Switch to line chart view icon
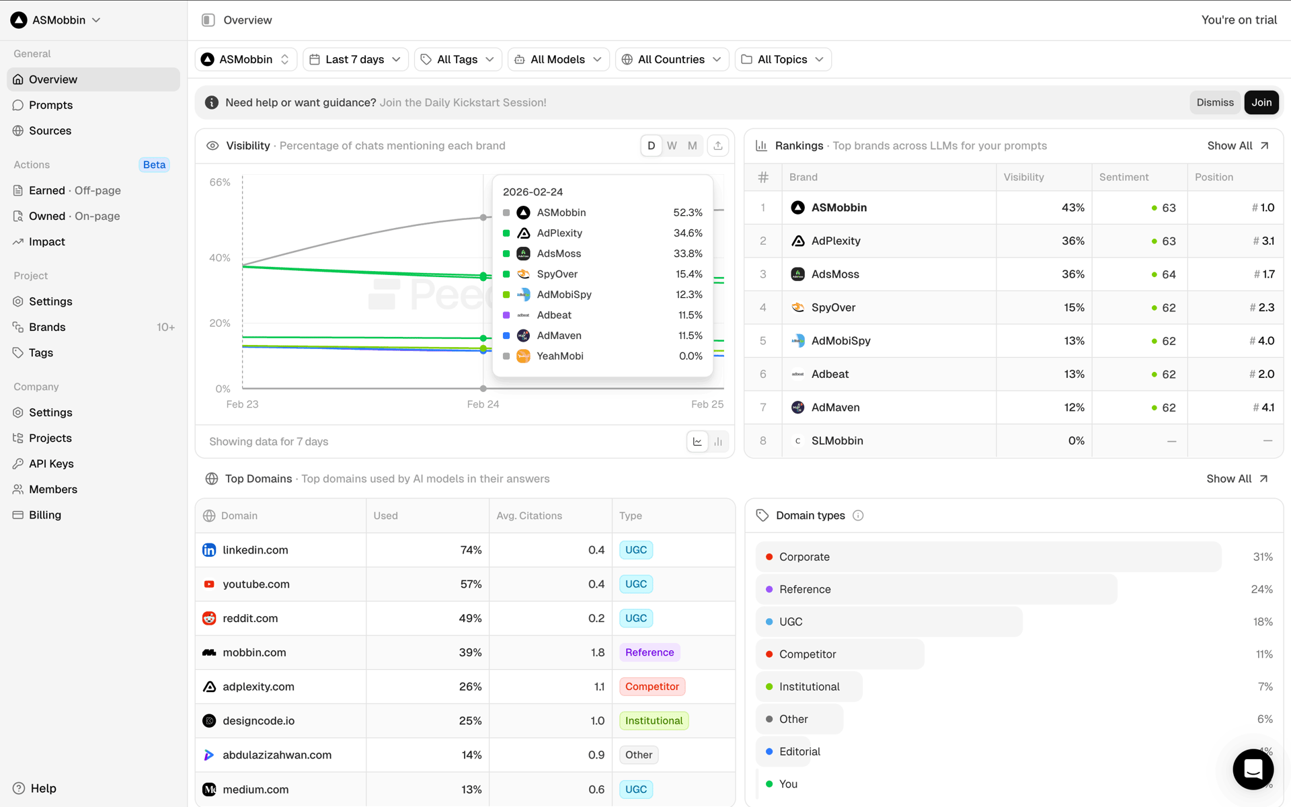Viewport: 1291px width, 807px height. pyautogui.click(x=697, y=442)
